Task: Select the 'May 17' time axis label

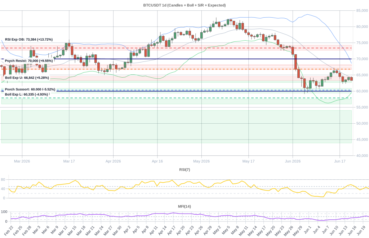Action: [249, 161]
